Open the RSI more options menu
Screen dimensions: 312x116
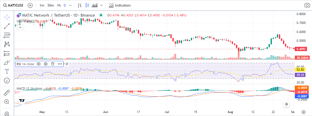tap(60, 64)
